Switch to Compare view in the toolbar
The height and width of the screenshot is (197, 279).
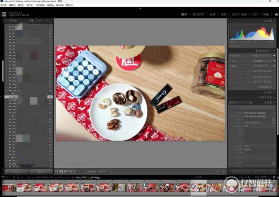point(66,172)
